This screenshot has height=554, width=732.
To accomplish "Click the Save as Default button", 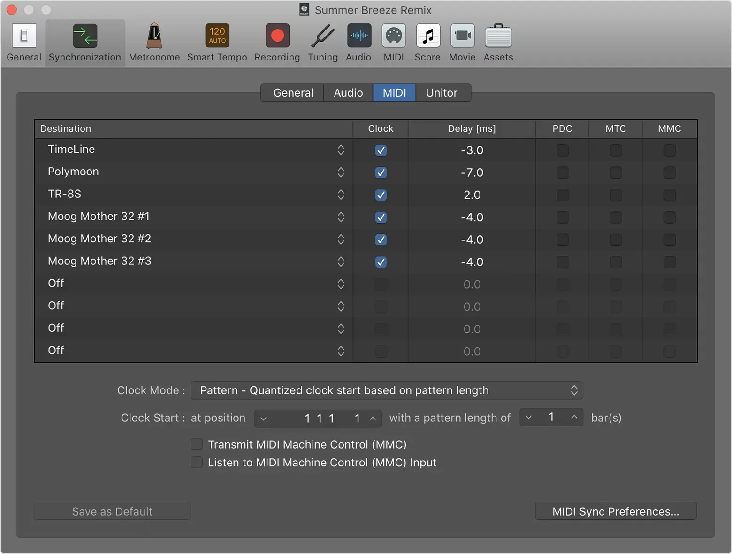I will click(x=112, y=511).
